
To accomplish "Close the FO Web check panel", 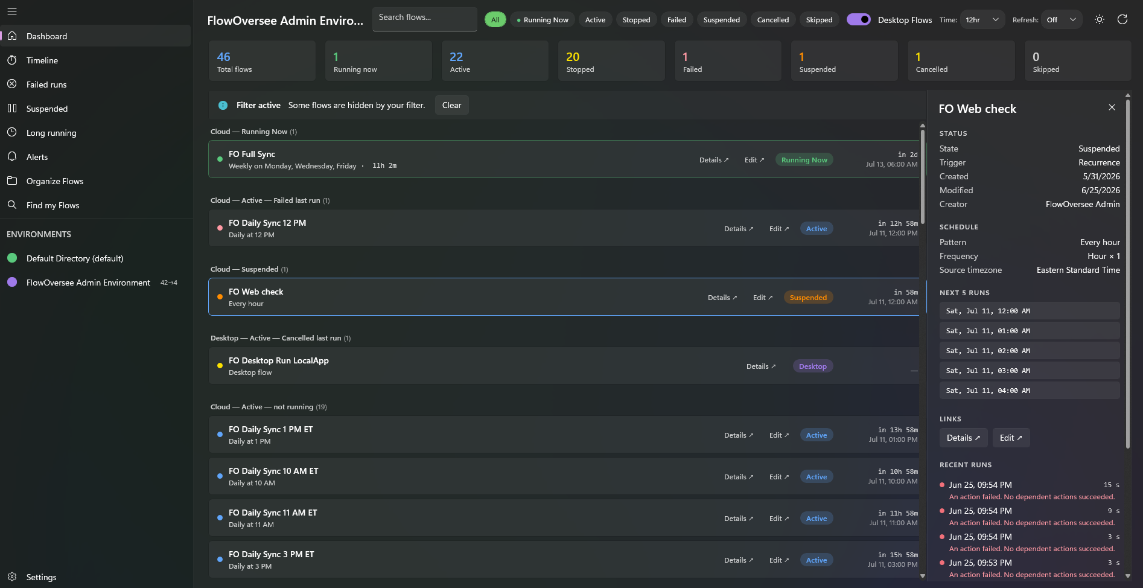I will [1112, 107].
